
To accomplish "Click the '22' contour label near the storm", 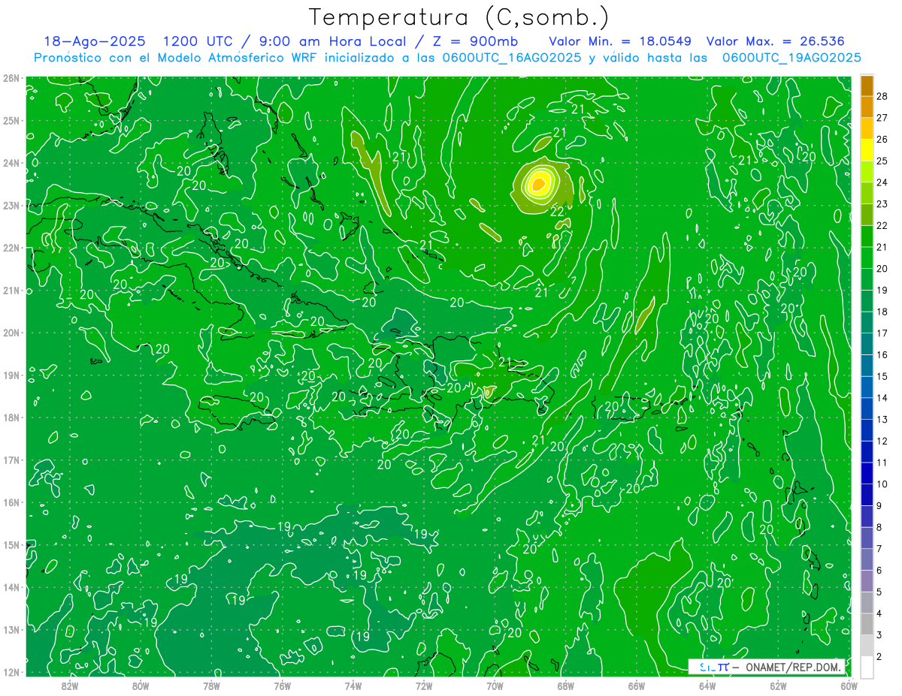I will click(557, 212).
